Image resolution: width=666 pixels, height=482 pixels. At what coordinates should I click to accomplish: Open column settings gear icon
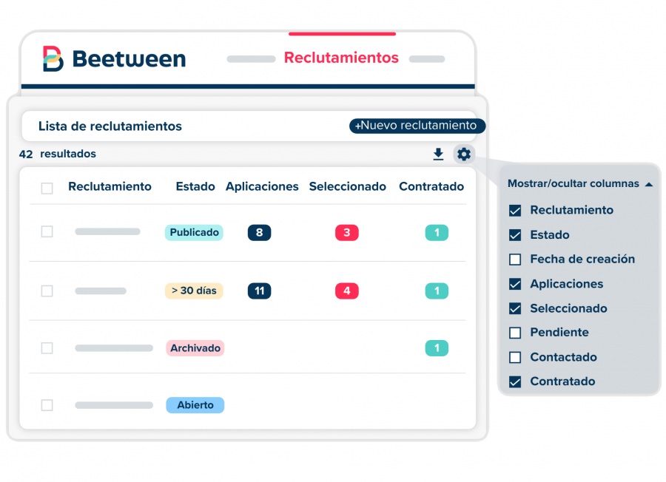(464, 154)
